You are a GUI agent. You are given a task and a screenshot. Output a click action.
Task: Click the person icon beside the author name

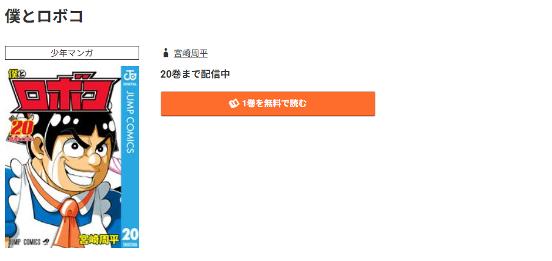[x=165, y=53]
